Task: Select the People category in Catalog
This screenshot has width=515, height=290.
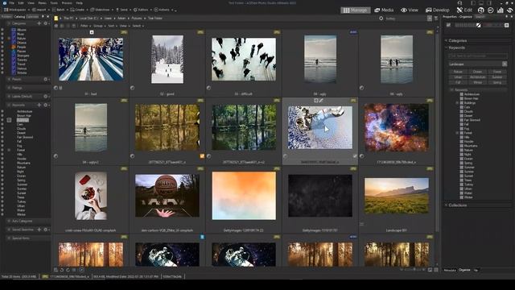Action: click(22, 47)
